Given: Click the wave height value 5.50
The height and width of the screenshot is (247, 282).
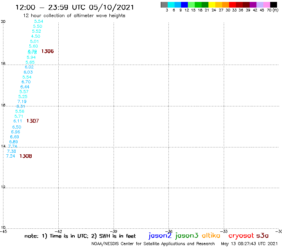Looking at the screenshot, I should (38, 26).
